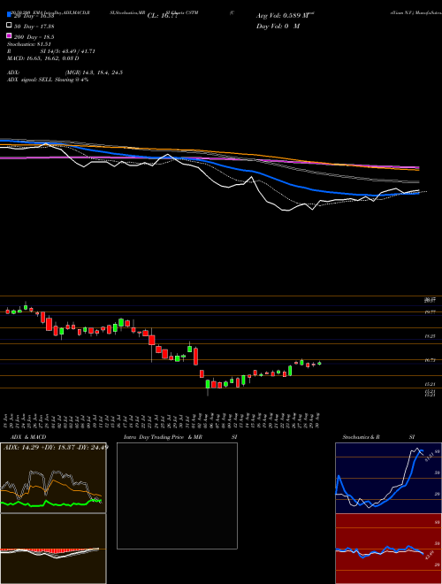
Task: Click the '(MGR) 14.3, 18.4, 24.5' ADX values
Action: click(94, 73)
